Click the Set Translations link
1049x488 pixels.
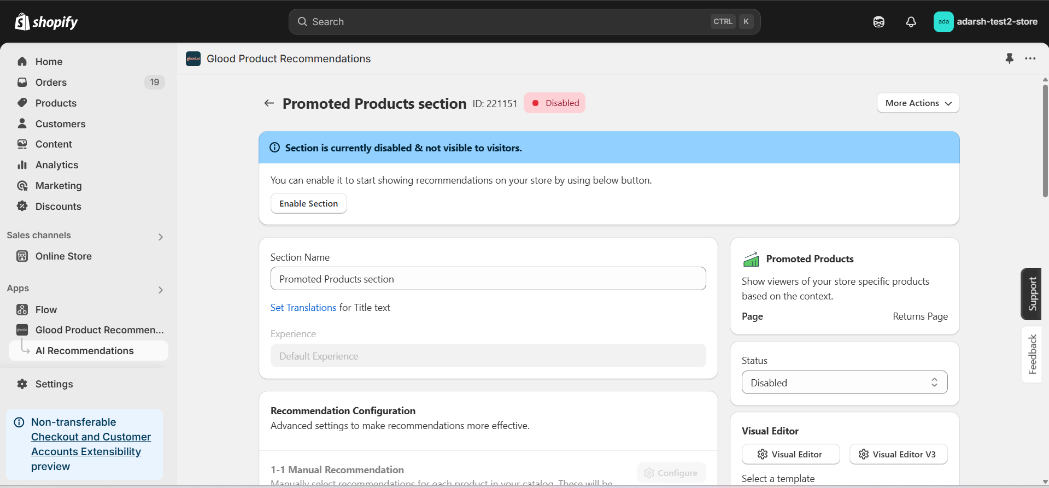pyautogui.click(x=303, y=308)
